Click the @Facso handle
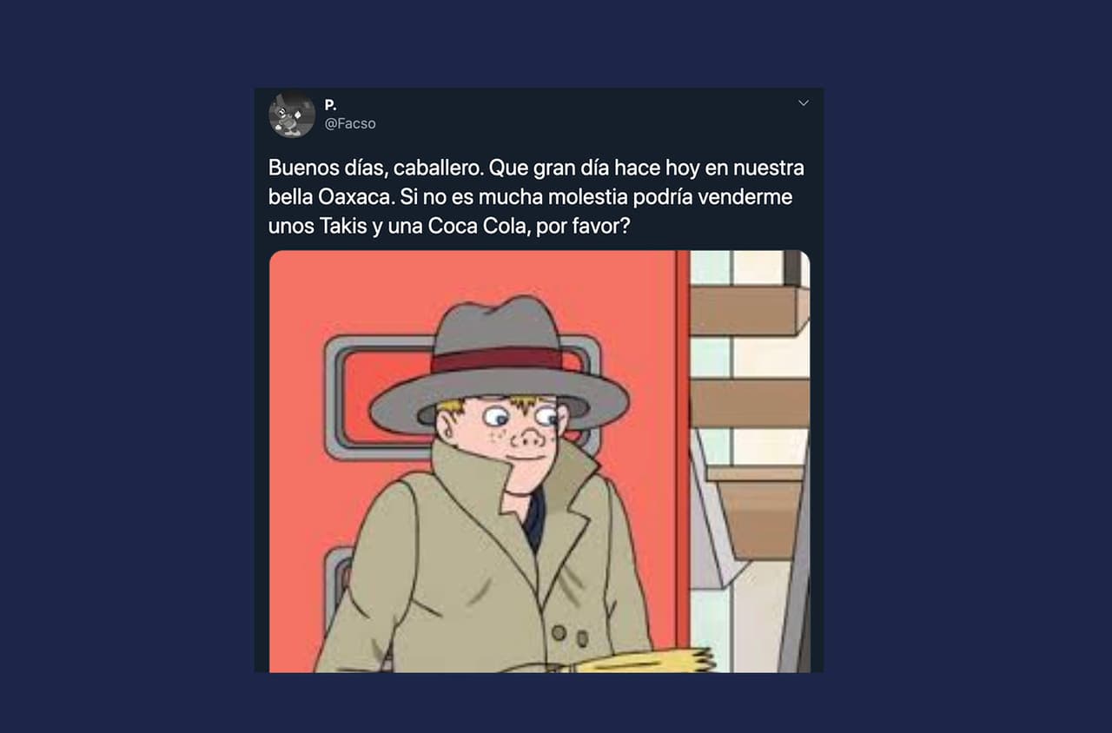1112x733 pixels. 350,123
